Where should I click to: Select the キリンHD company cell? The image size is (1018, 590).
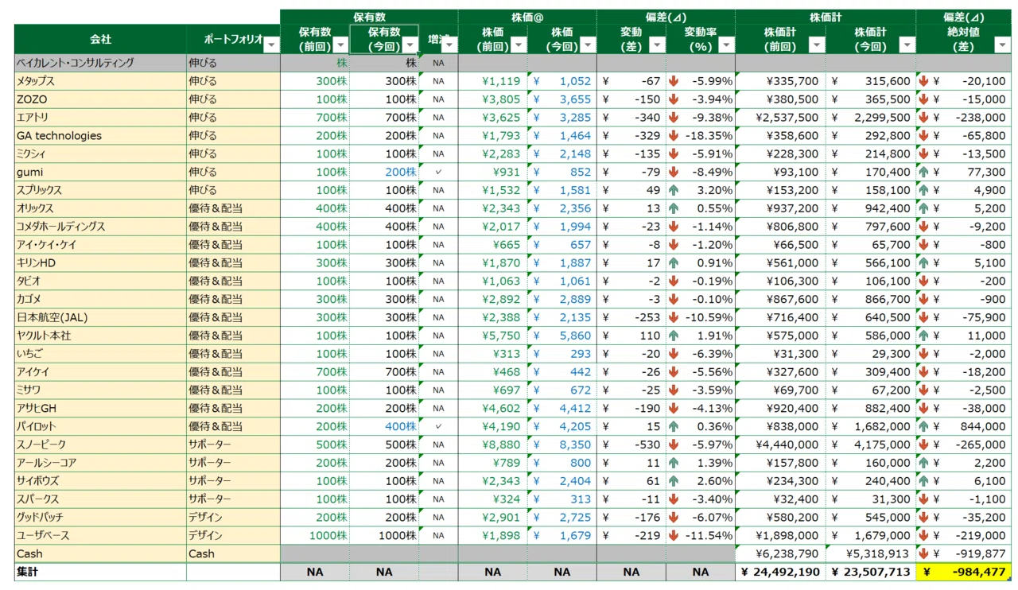pos(100,262)
